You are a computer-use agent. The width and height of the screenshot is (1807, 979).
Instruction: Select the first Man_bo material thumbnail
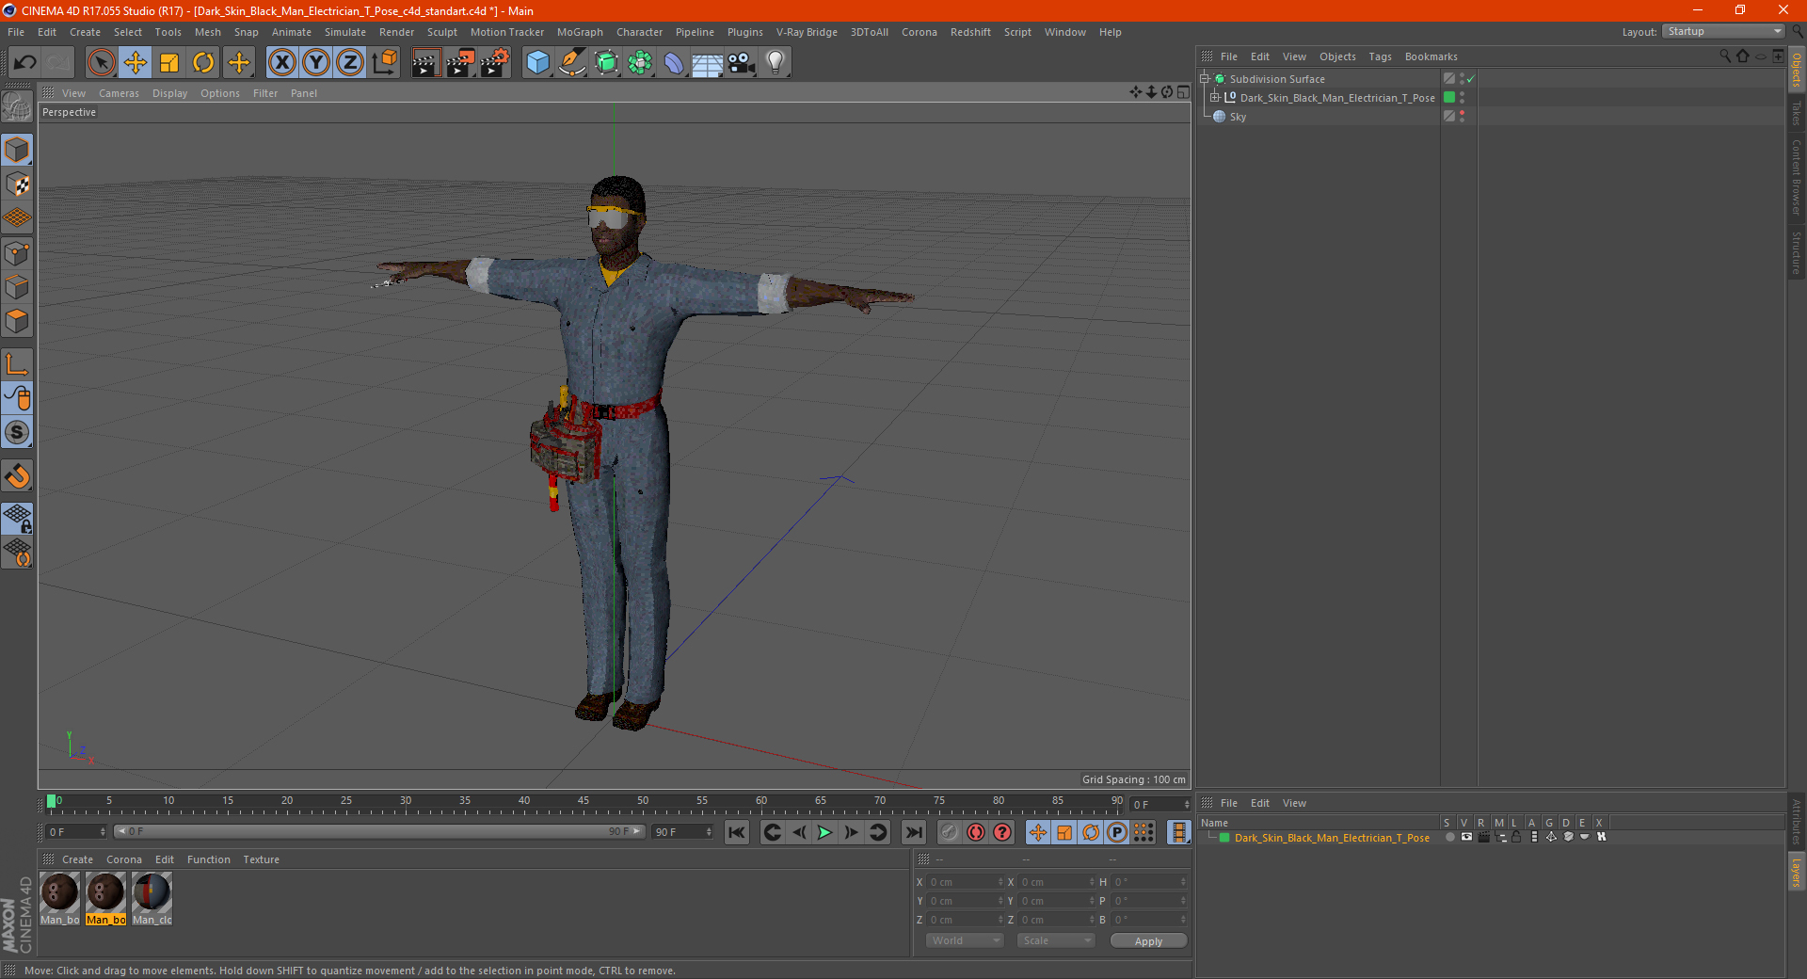click(59, 898)
